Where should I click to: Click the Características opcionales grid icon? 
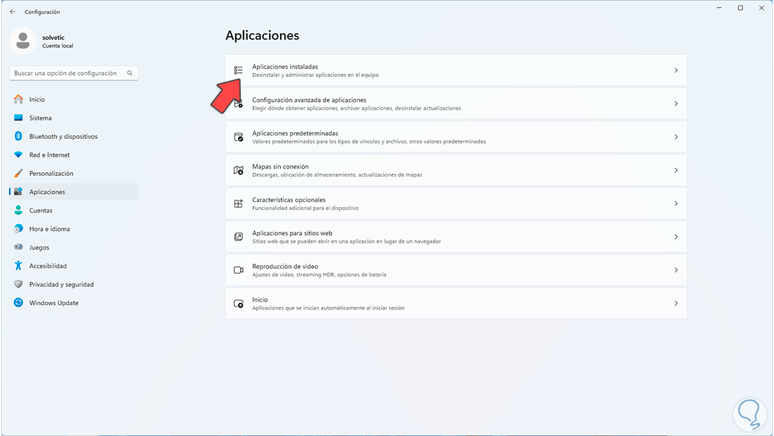238,204
